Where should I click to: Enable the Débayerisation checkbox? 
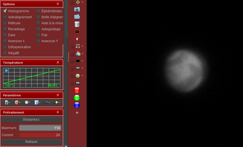tap(5, 47)
